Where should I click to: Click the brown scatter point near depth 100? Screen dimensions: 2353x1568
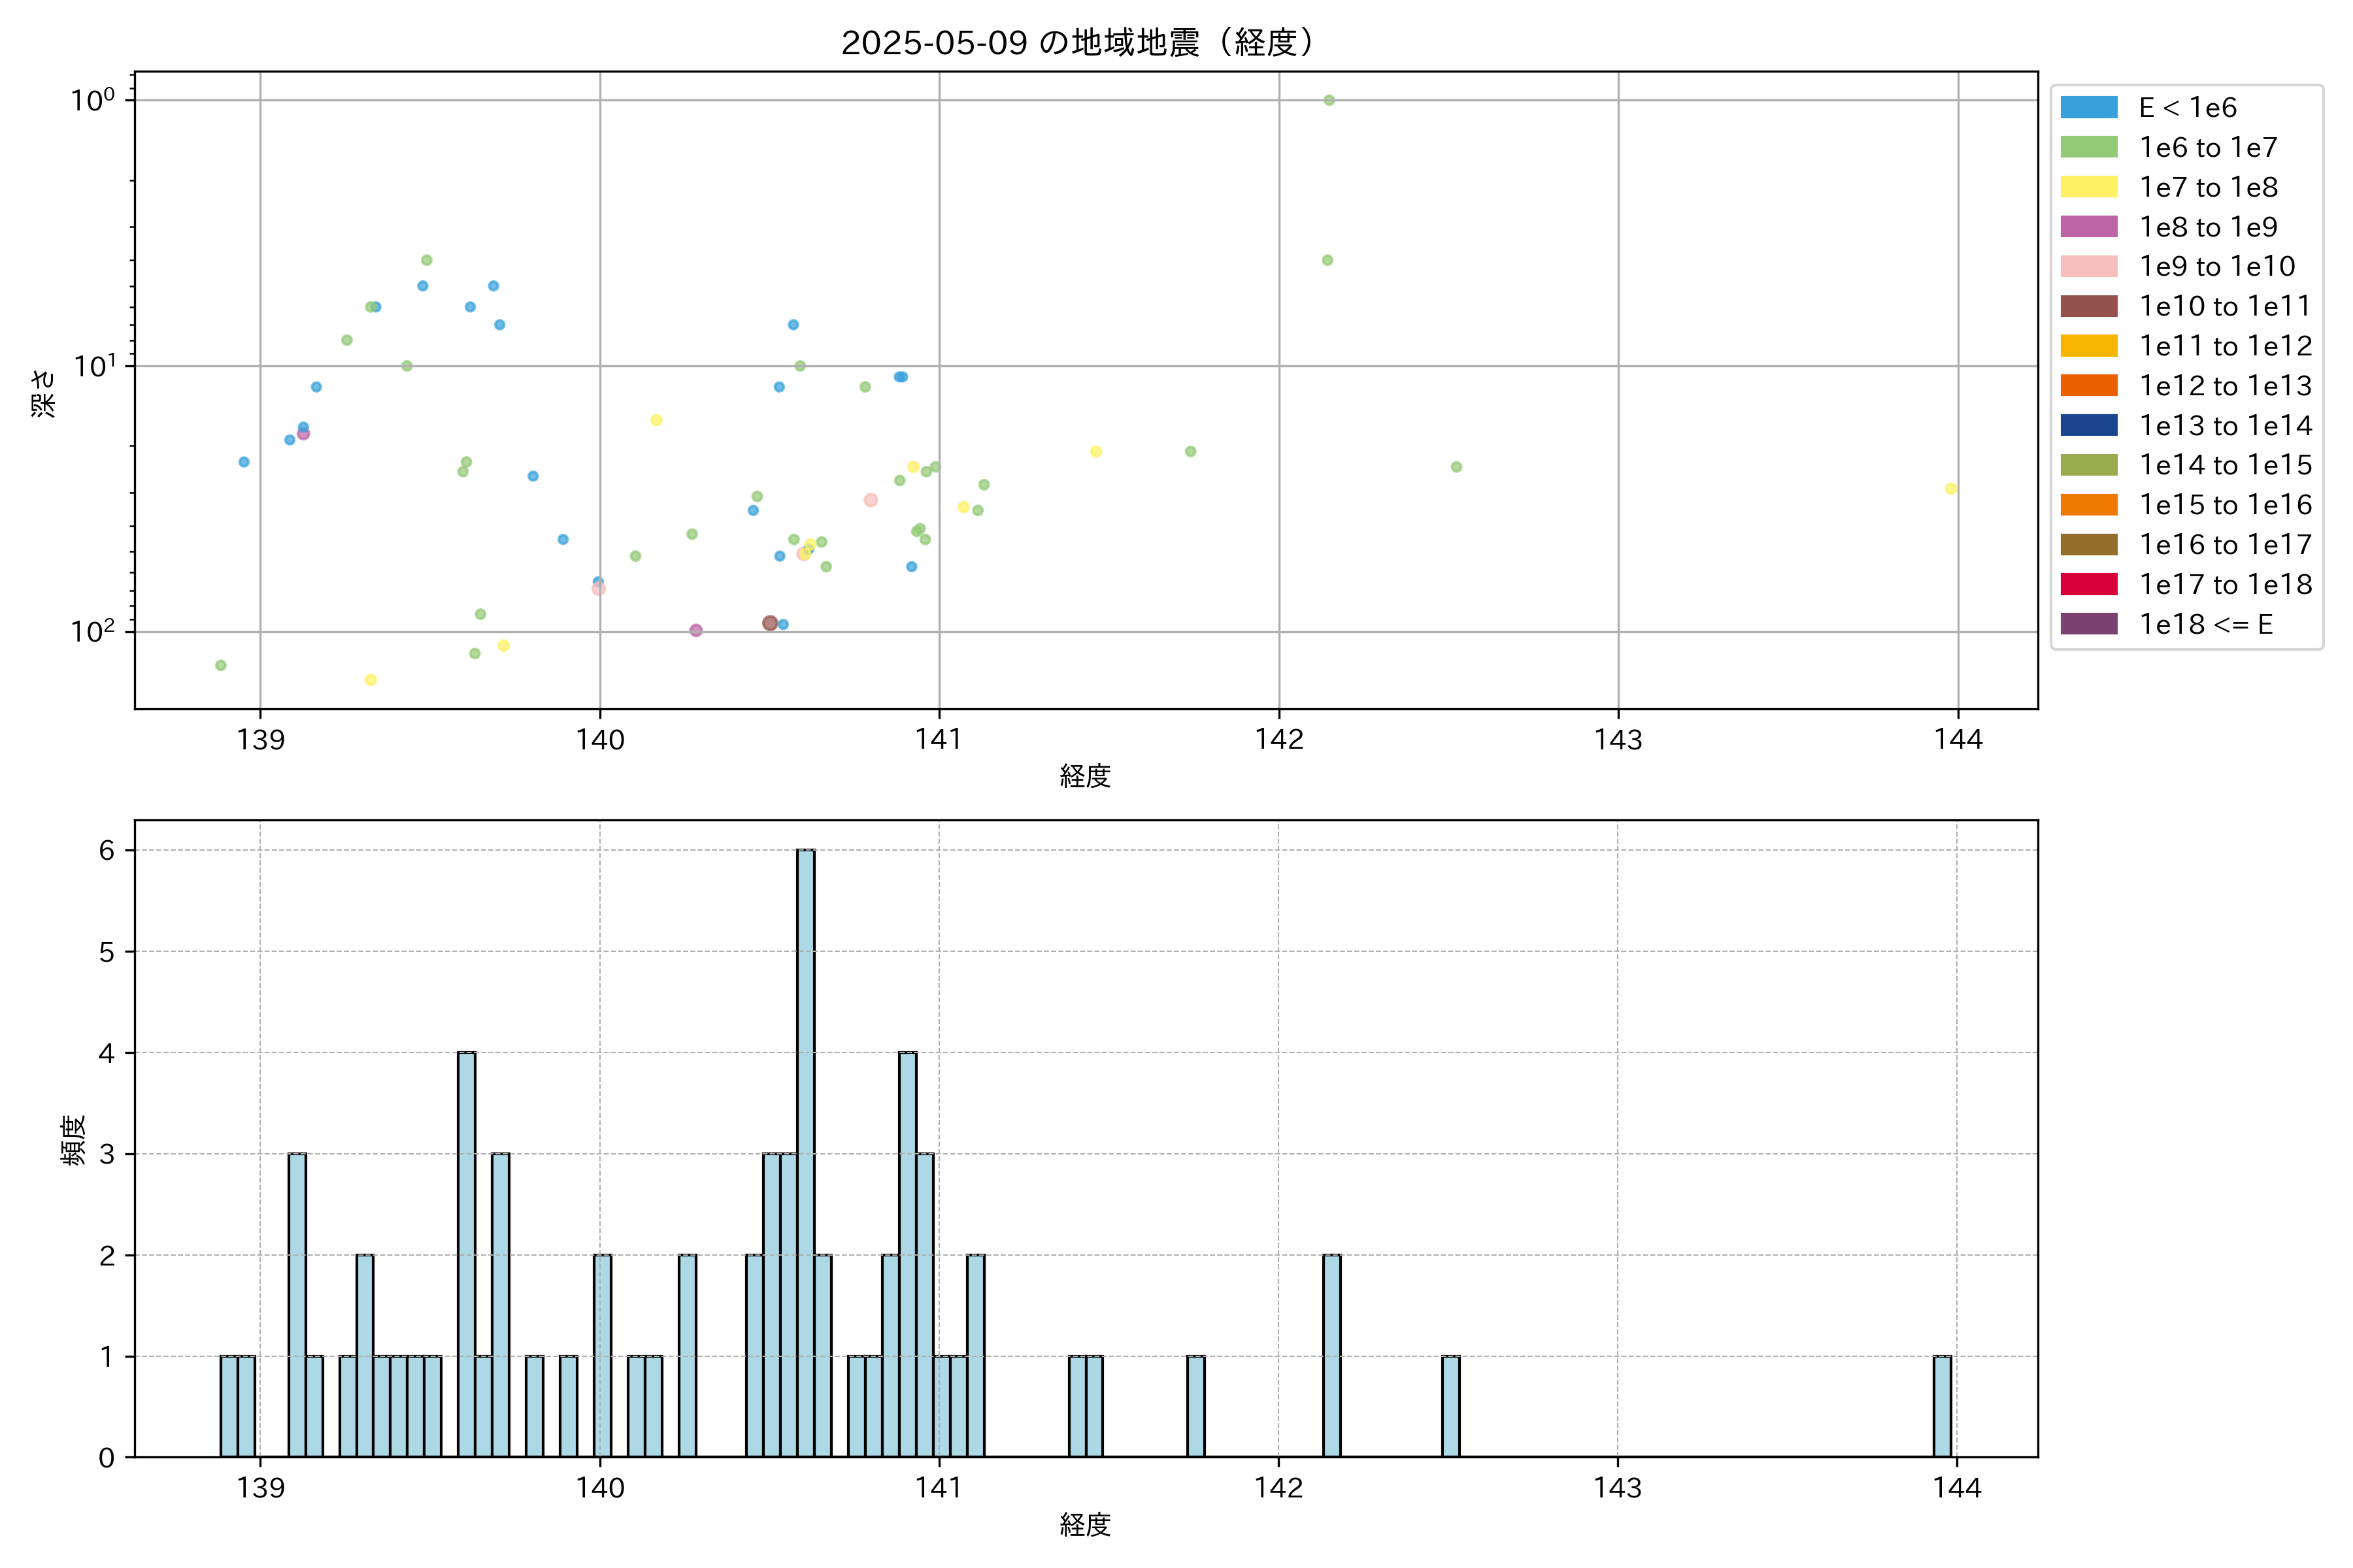(x=769, y=623)
